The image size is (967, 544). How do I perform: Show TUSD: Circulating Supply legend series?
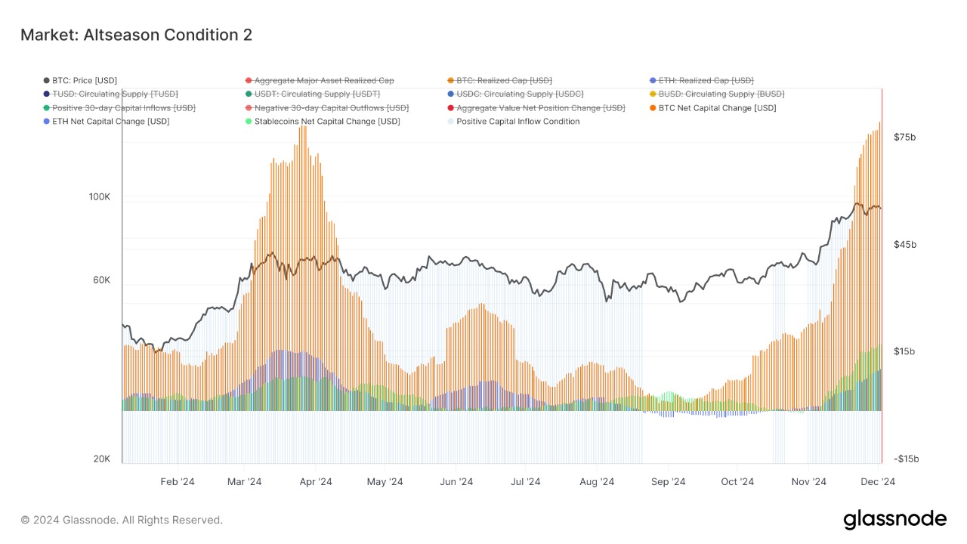pos(110,94)
